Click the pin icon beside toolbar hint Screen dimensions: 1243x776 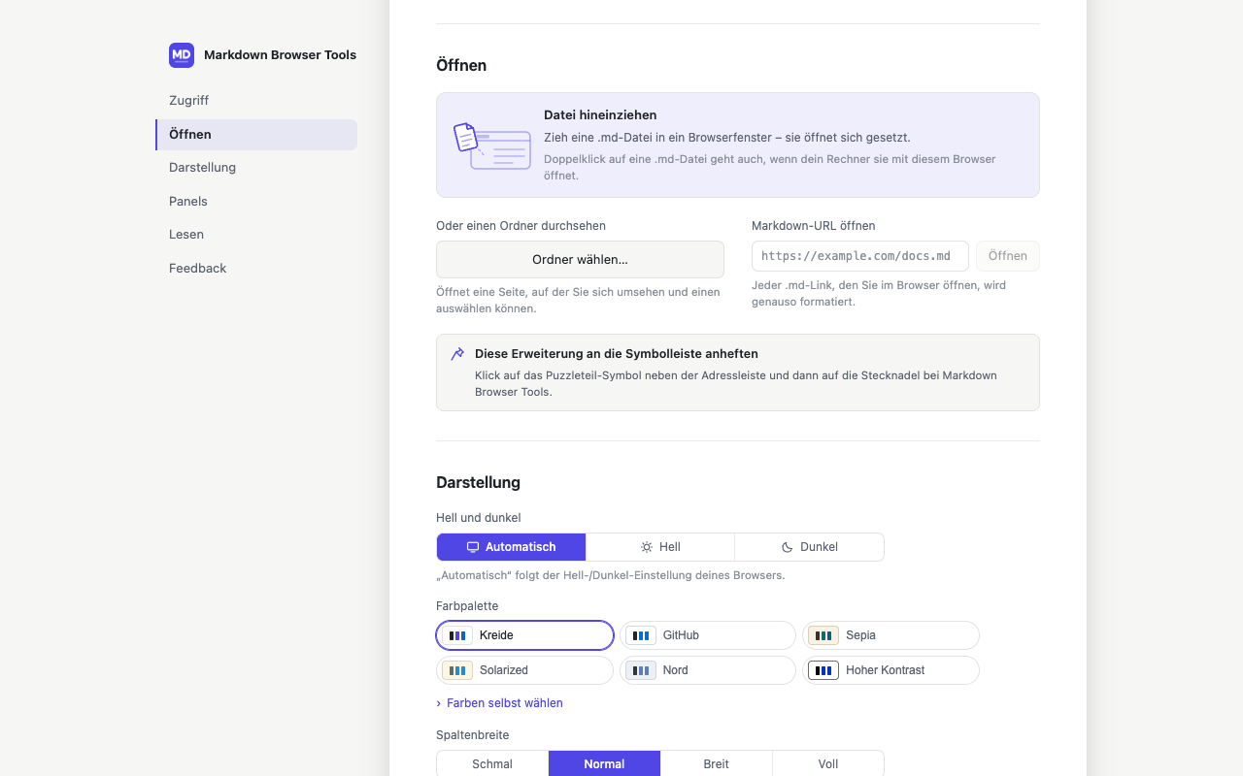[x=457, y=354]
